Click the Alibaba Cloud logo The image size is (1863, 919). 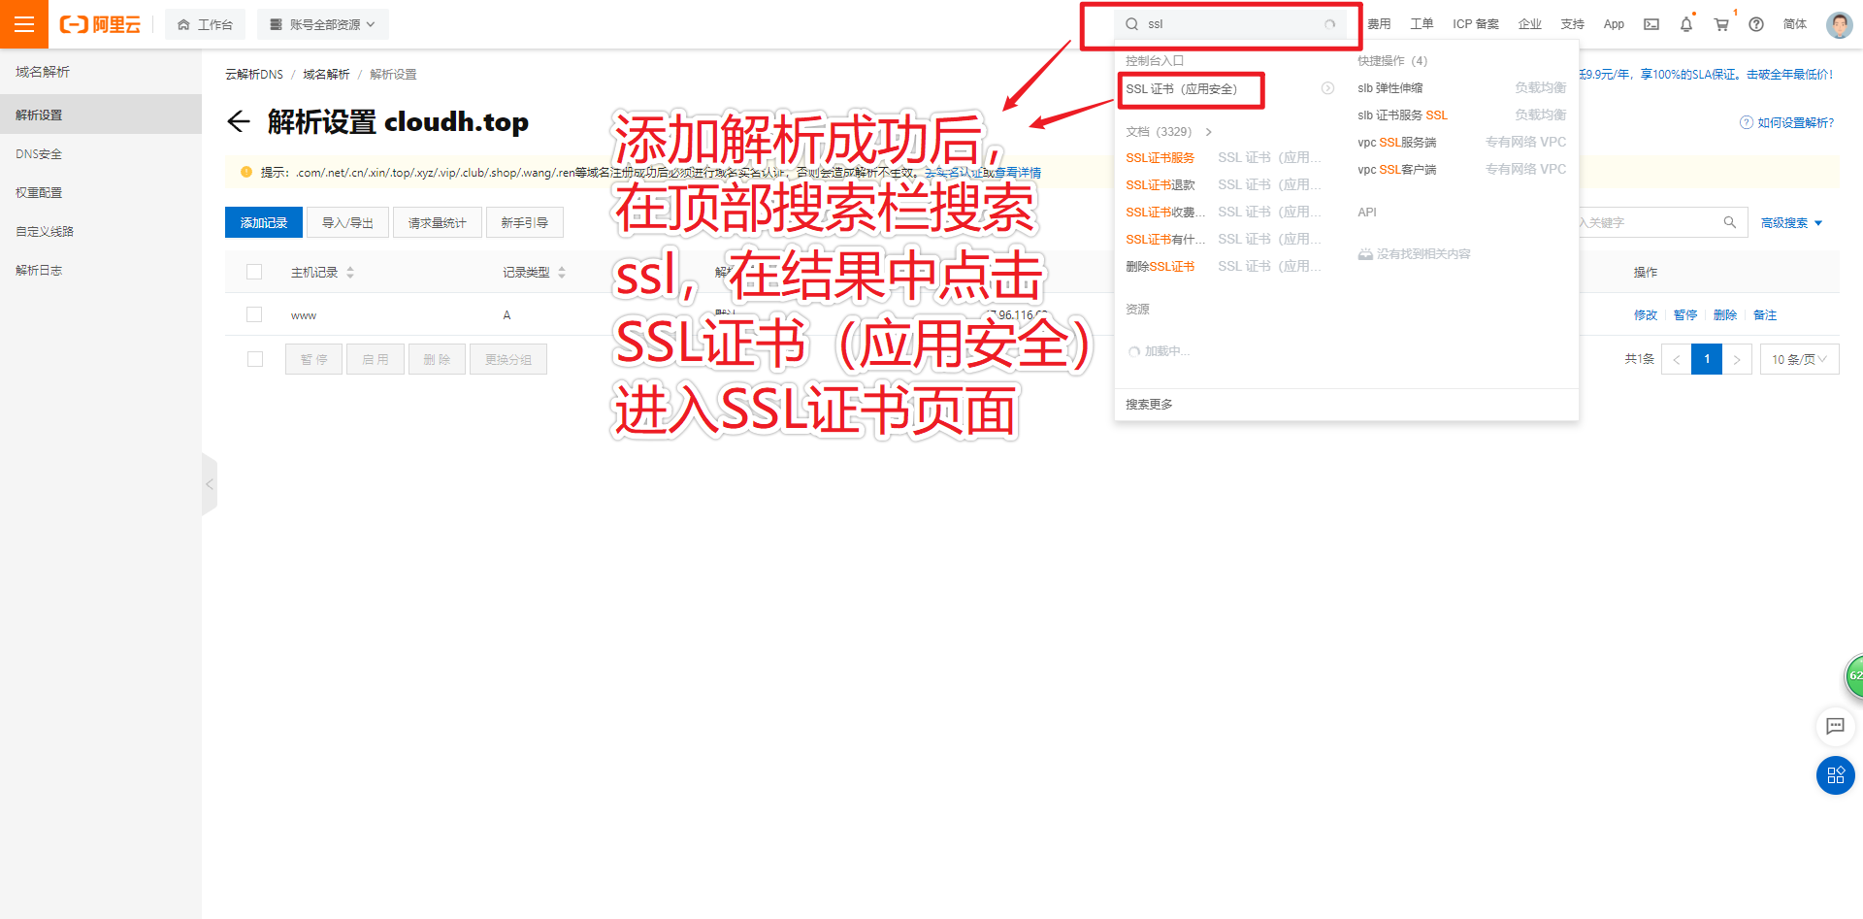tap(100, 24)
